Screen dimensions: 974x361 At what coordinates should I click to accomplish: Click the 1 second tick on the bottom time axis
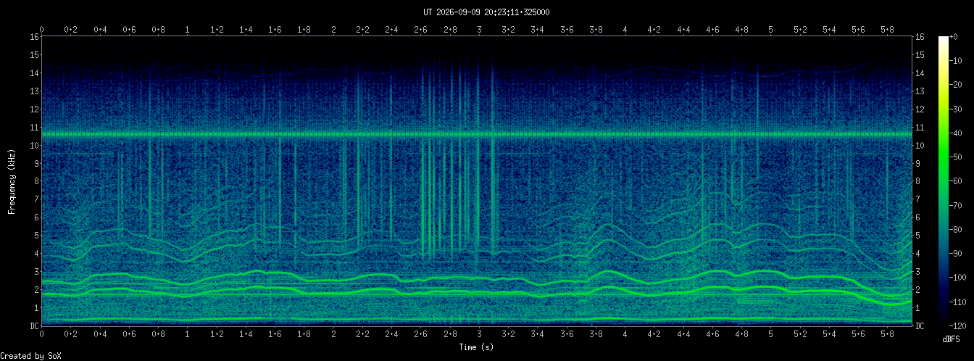pos(188,334)
